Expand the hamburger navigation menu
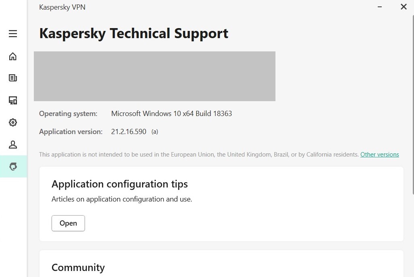Image resolution: width=414 pixels, height=277 pixels. [13, 34]
